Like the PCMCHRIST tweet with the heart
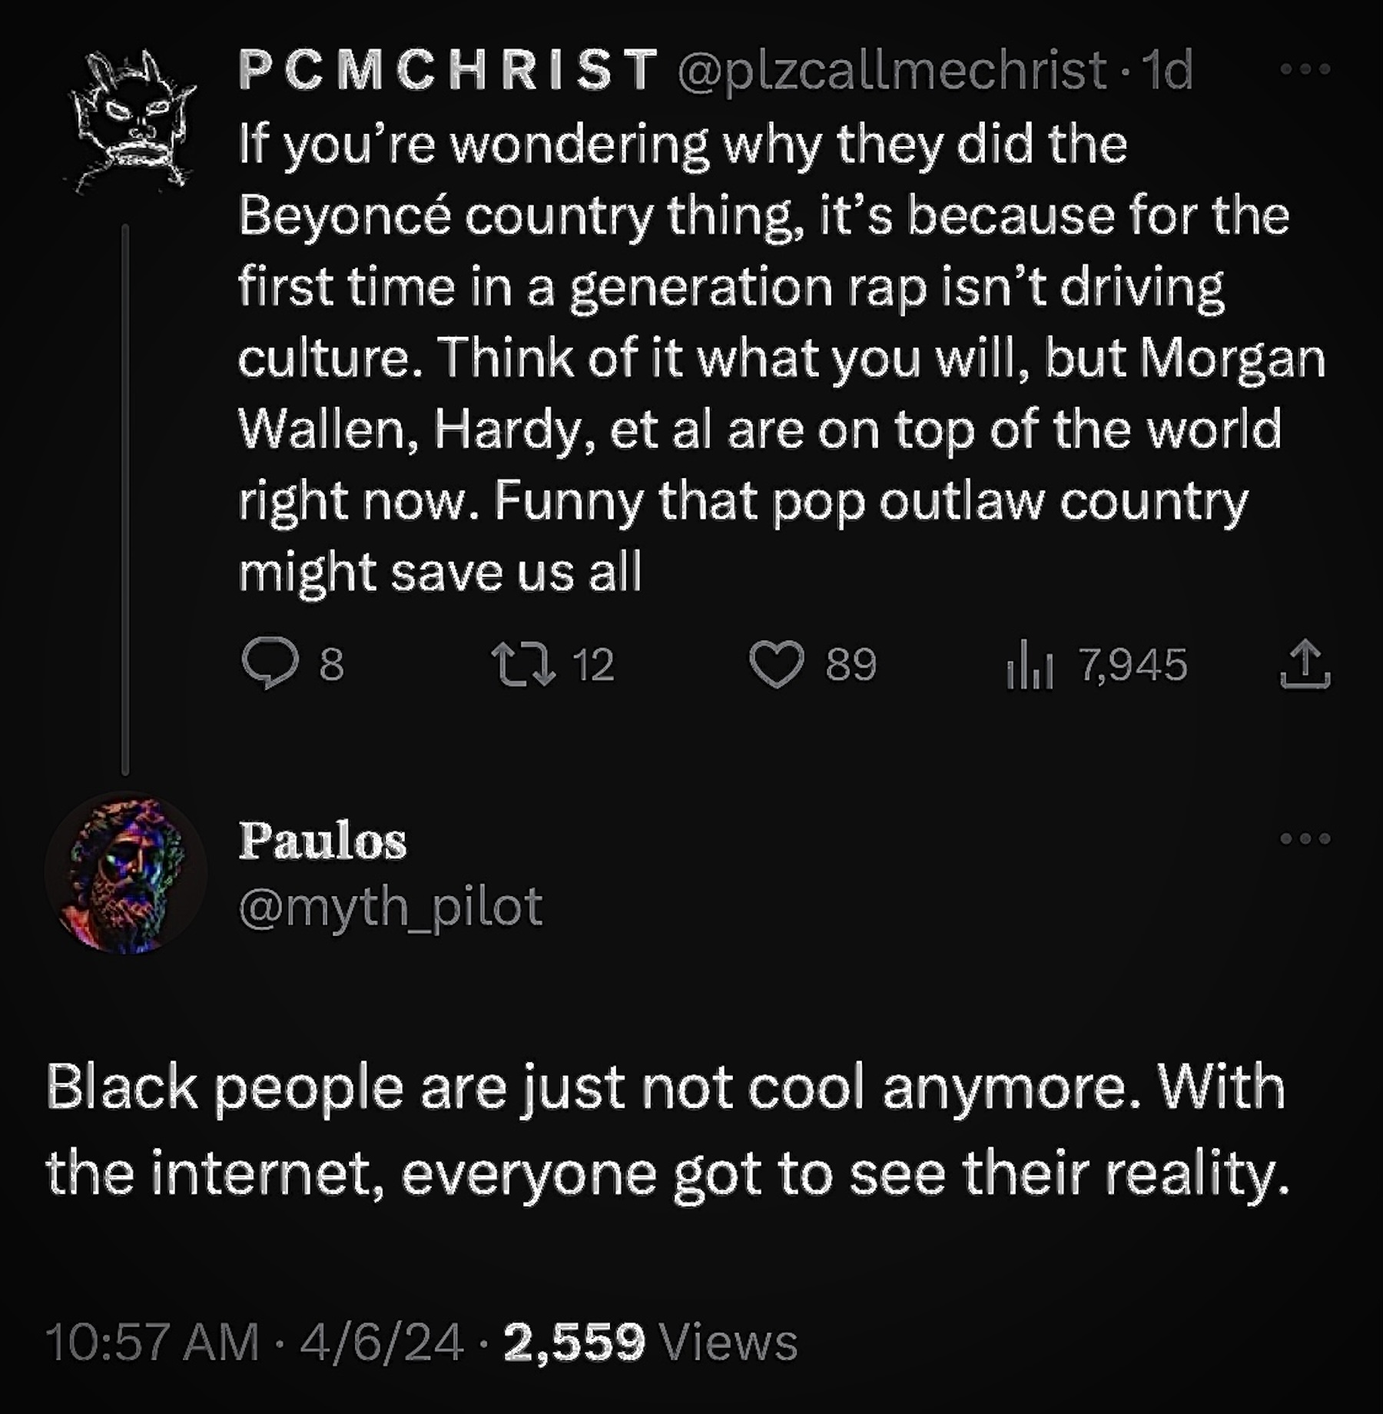This screenshot has width=1383, height=1414. point(776,665)
